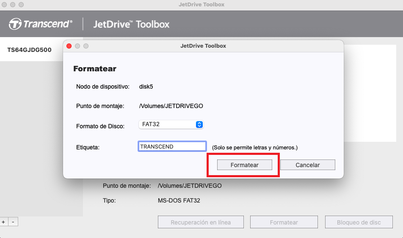Click the disk5 device node value
The image size is (403, 238).
click(x=146, y=87)
